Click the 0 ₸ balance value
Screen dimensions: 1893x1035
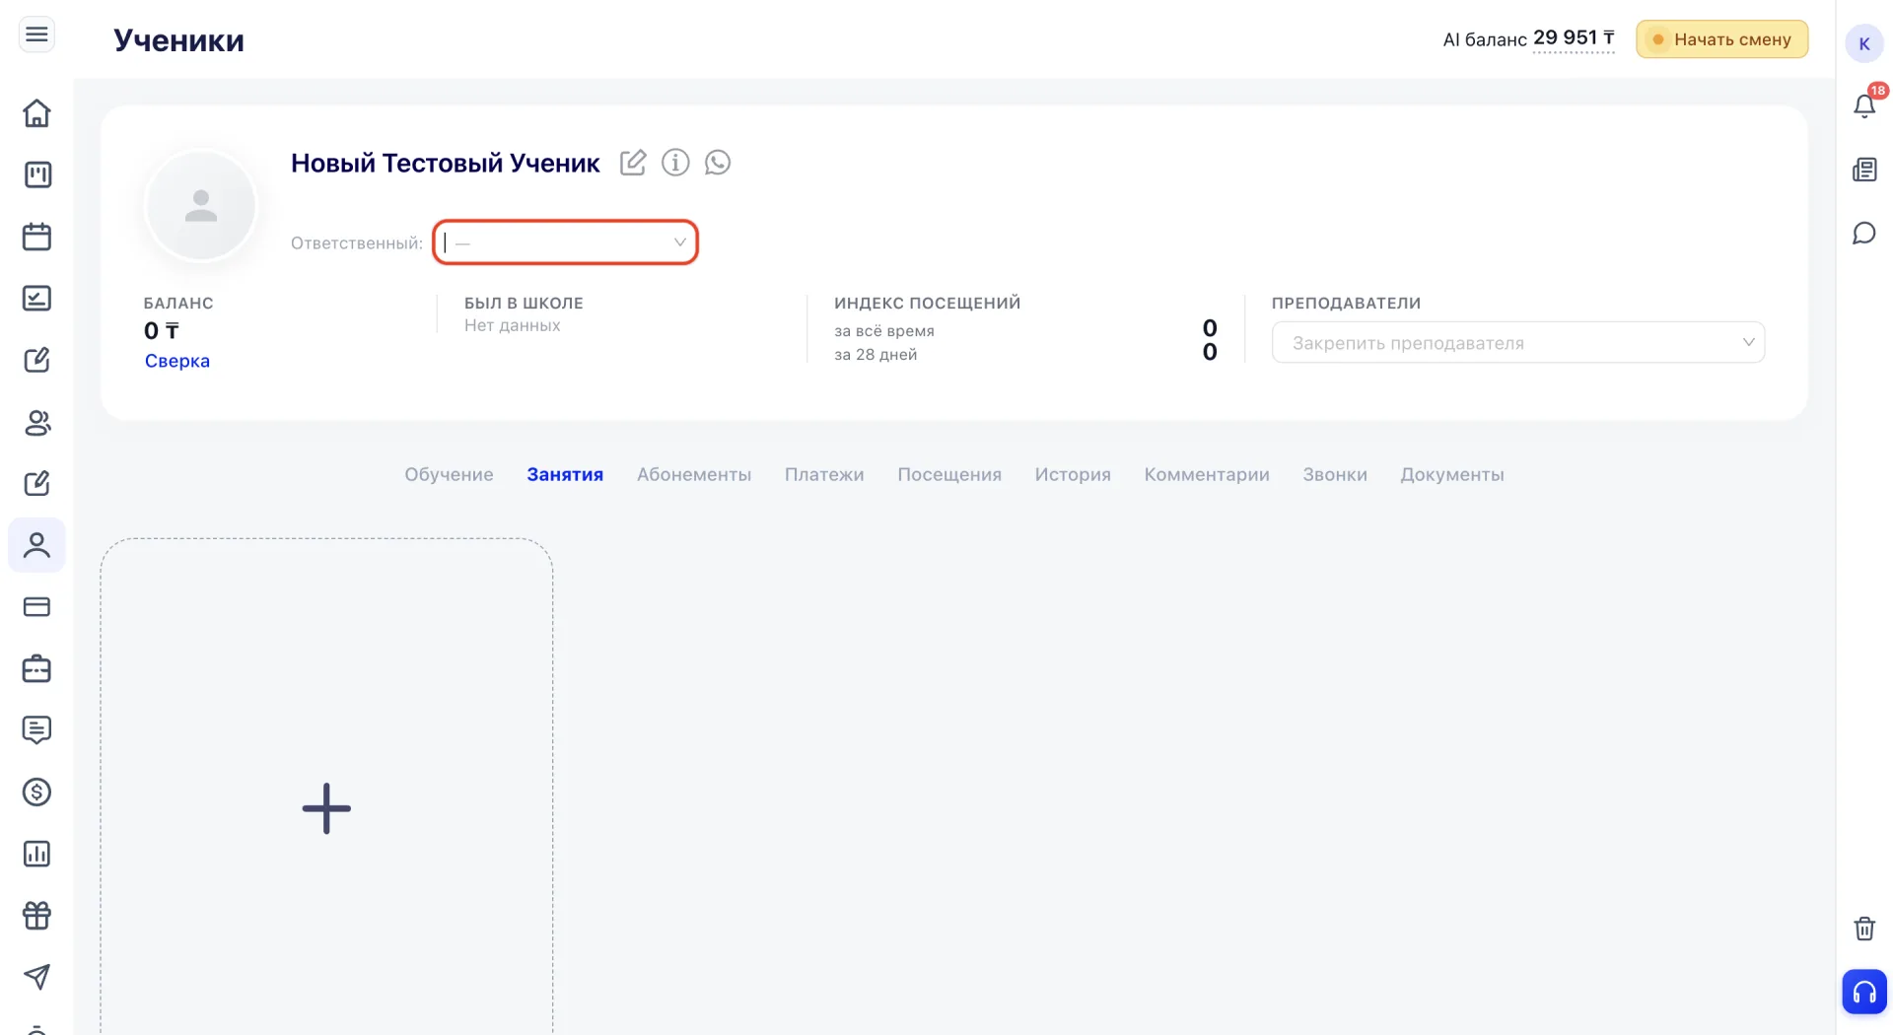(162, 331)
